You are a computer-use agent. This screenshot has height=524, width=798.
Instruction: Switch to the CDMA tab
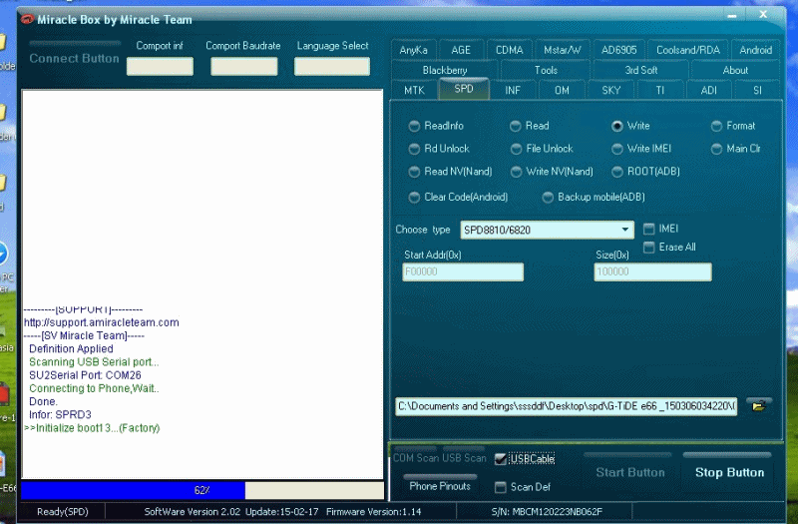click(510, 50)
